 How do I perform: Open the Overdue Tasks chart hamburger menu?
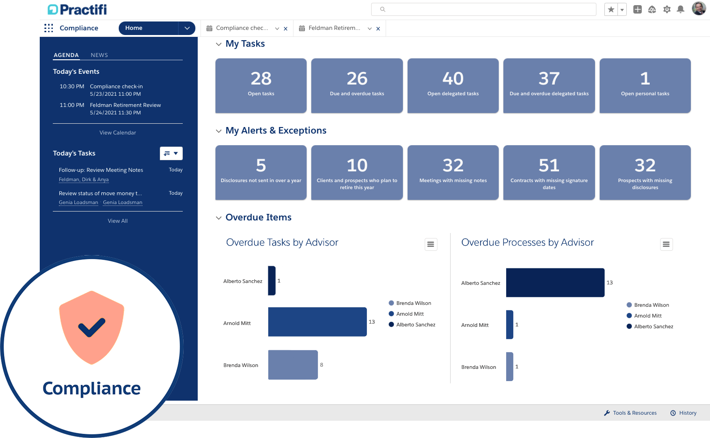coord(430,244)
